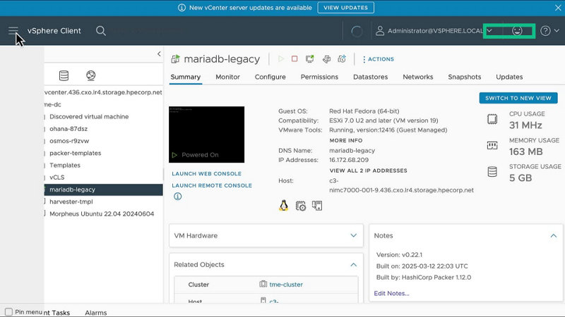Switch to the Storage inventory icon
Viewport: 565px width, 317px height.
tap(64, 75)
